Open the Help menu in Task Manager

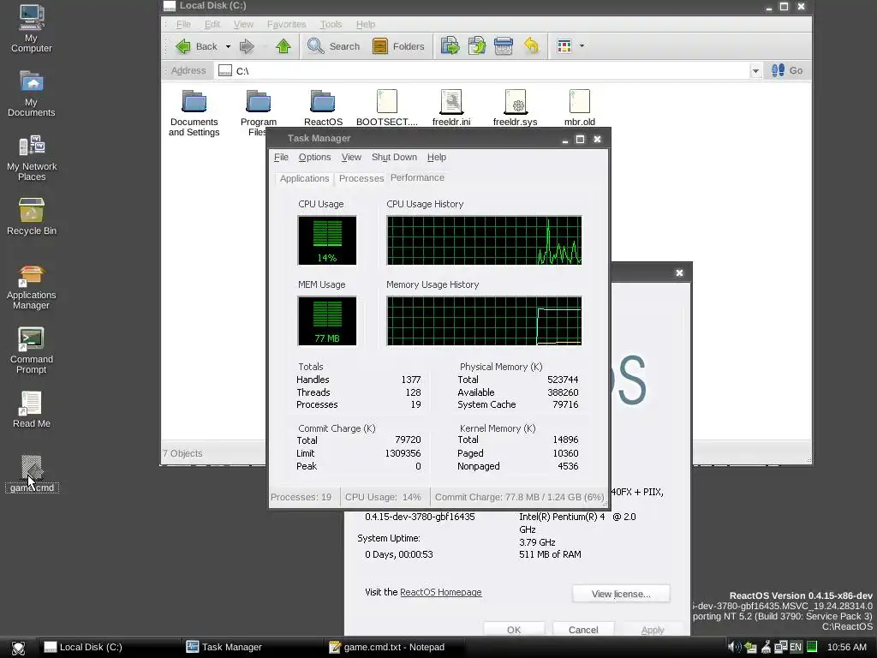pyautogui.click(x=436, y=158)
